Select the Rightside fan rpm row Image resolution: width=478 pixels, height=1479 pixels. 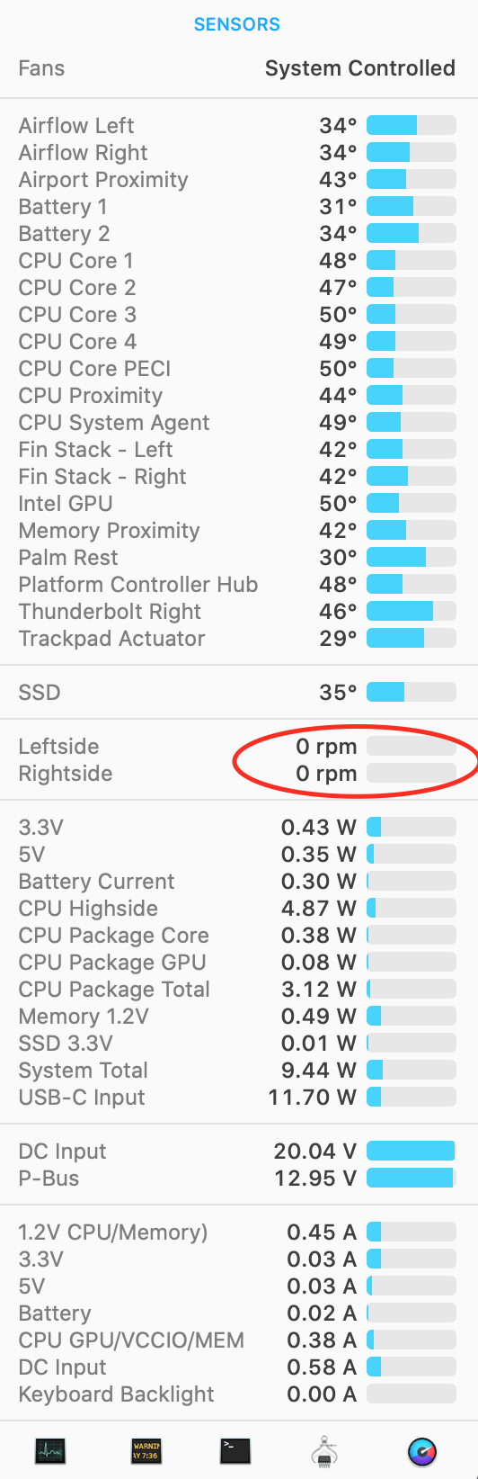tap(239, 774)
